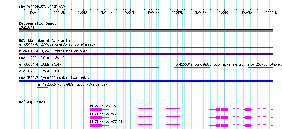Click the RefSeq Genes track title
Viewport: 282px width, 129px height.
[32, 102]
